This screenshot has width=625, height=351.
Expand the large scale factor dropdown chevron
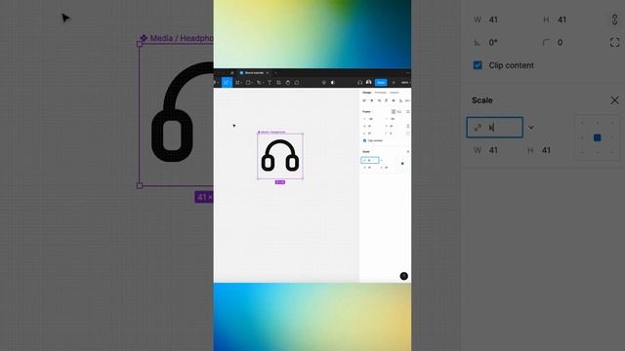[531, 128]
